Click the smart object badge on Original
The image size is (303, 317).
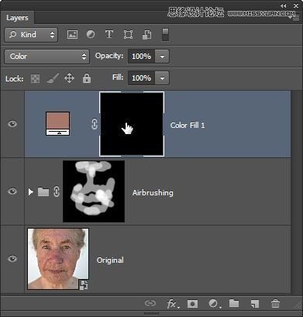click(x=84, y=285)
